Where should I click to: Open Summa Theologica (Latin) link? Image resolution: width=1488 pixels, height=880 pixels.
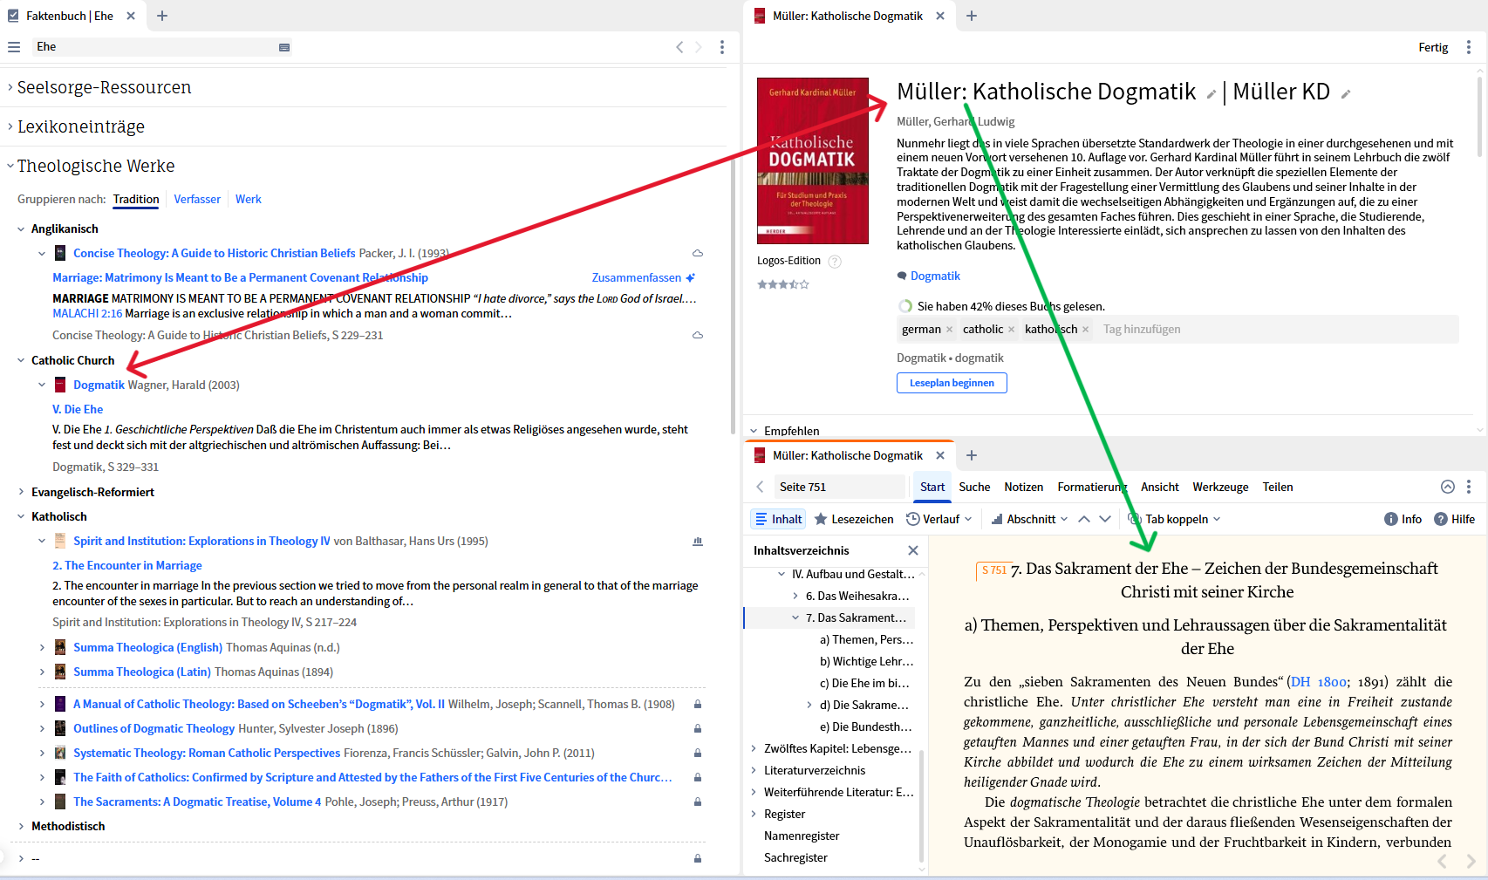(142, 672)
